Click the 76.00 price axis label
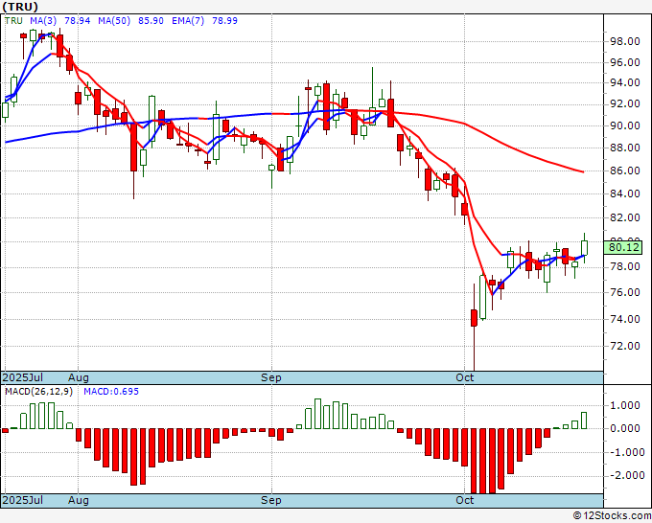Image resolution: width=652 pixels, height=523 pixels. 624,292
